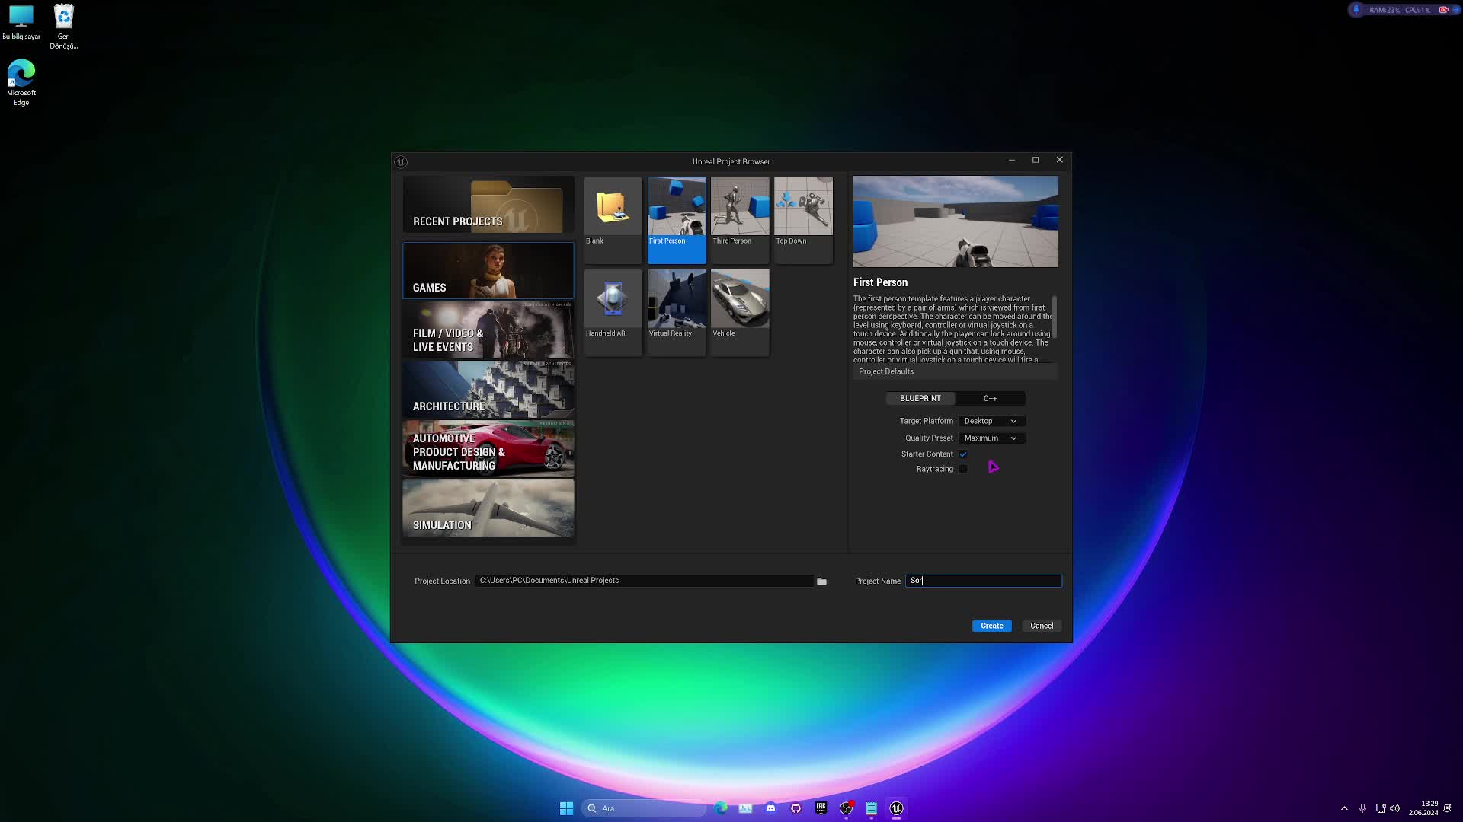
Task: Open the pixel-art app taskbar icon
Action: (745, 808)
